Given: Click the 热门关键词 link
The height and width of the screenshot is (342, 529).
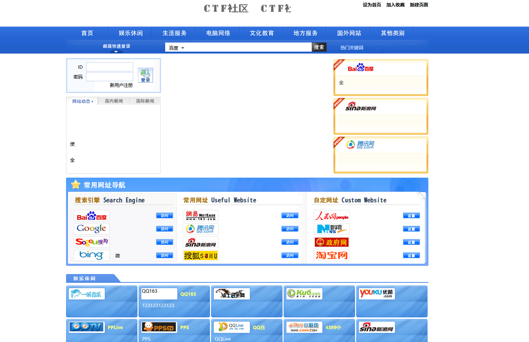Looking at the screenshot, I should tap(352, 47).
